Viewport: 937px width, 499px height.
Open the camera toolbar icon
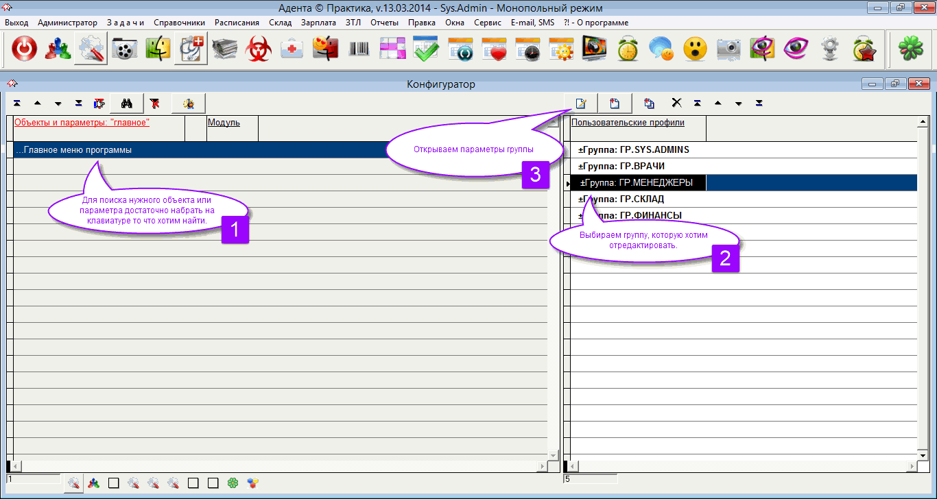point(728,49)
